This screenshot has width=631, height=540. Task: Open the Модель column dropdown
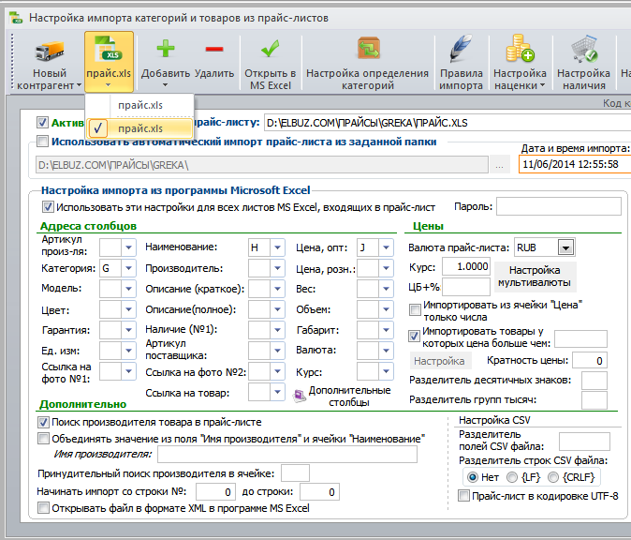(128, 289)
